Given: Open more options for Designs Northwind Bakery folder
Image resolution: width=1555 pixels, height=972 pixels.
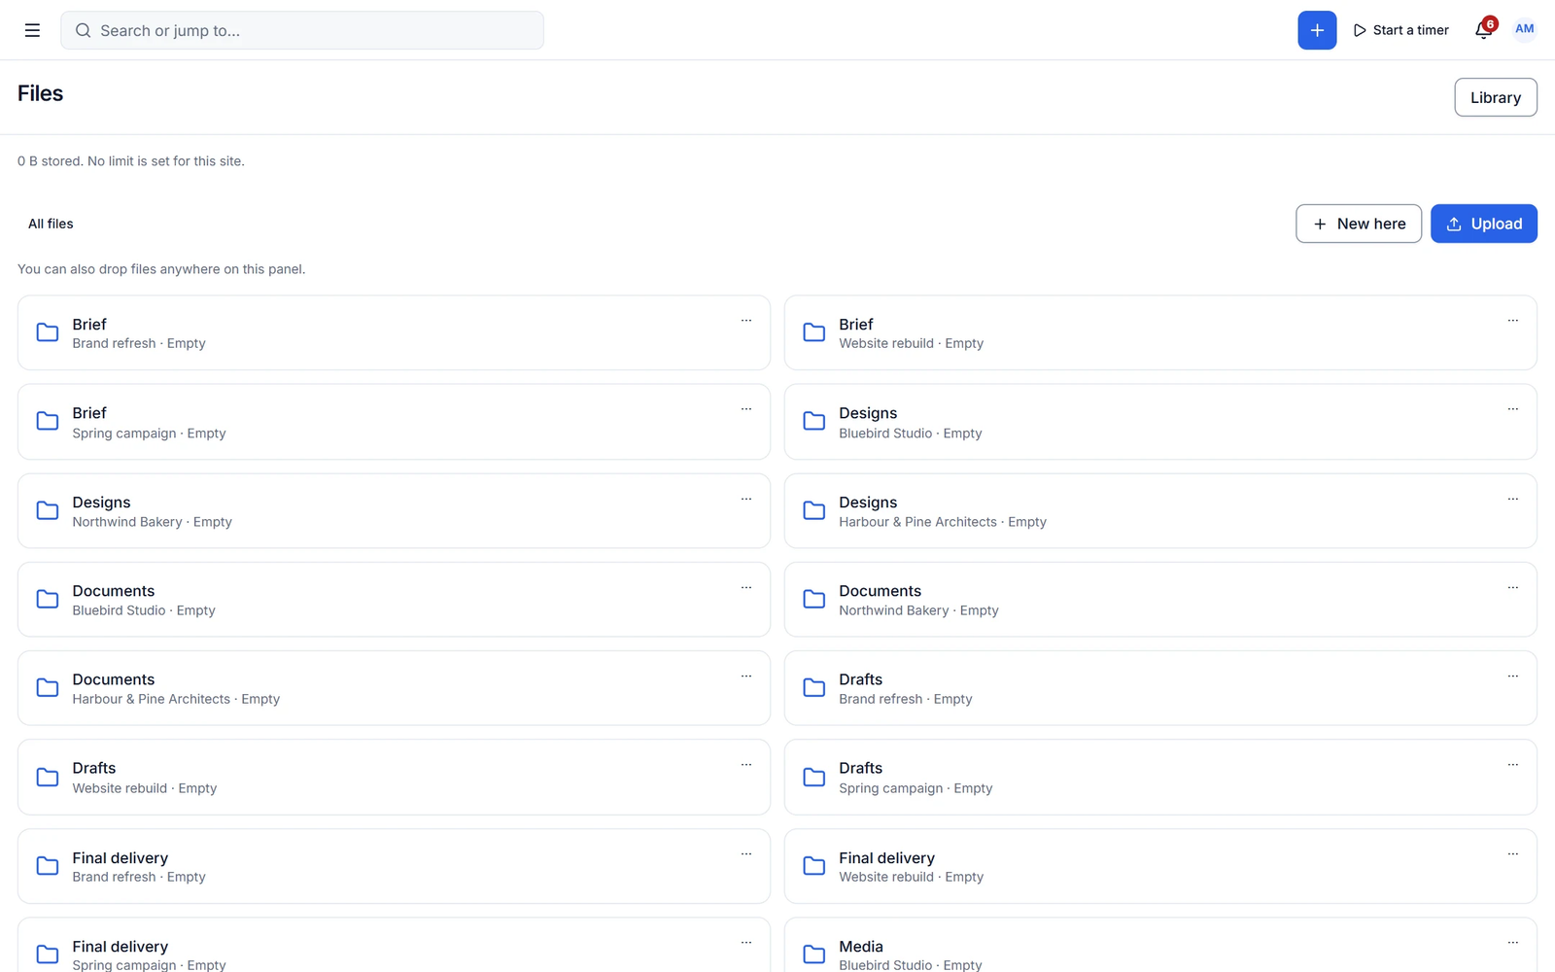Looking at the screenshot, I should click(x=746, y=499).
